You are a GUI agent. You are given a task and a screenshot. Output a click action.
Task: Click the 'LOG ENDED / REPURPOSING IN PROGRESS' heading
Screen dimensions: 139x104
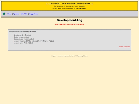pos(69,4)
